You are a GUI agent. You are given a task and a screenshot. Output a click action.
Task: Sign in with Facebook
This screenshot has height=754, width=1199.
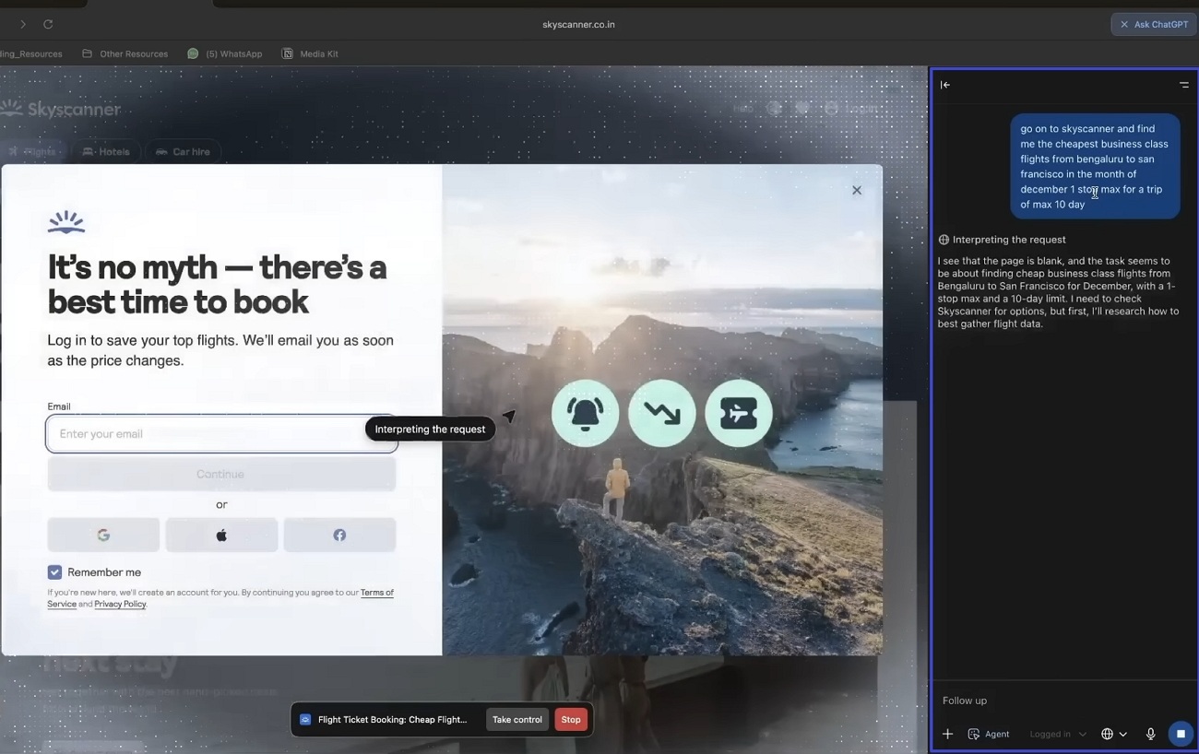tap(339, 535)
